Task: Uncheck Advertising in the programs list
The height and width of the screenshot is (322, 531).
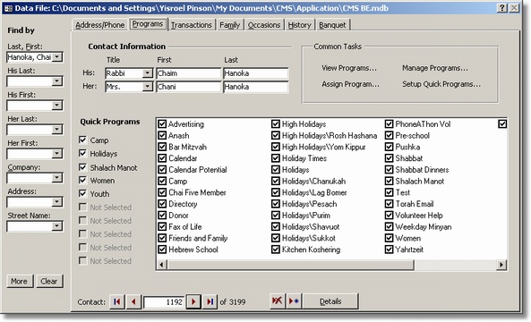Action: (162, 124)
